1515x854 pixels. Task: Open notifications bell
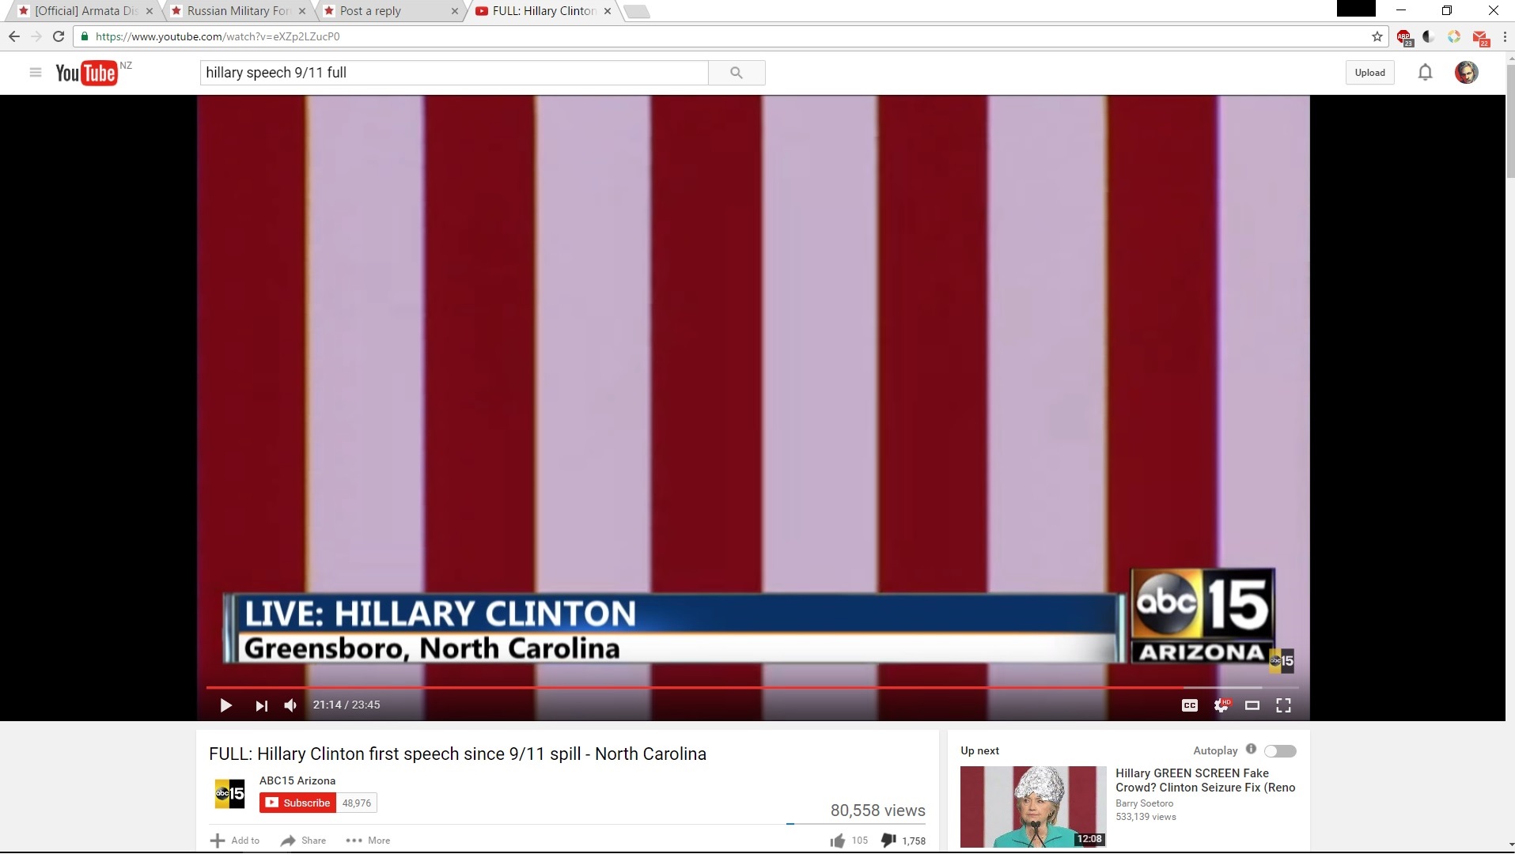click(1425, 73)
